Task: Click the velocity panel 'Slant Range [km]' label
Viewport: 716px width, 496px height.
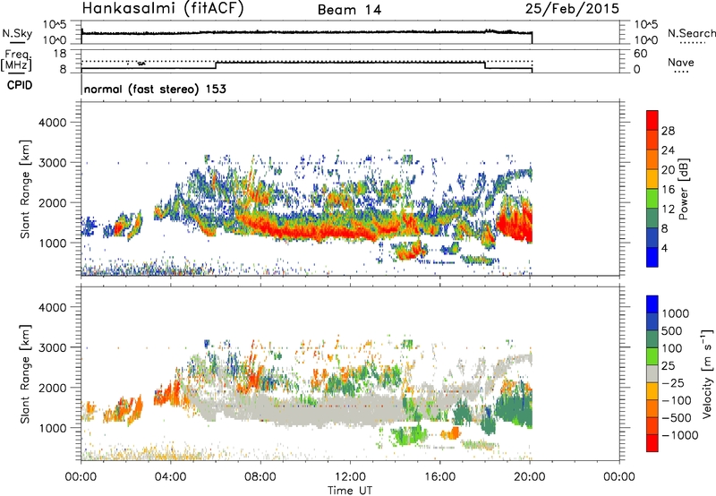Action: (25, 373)
